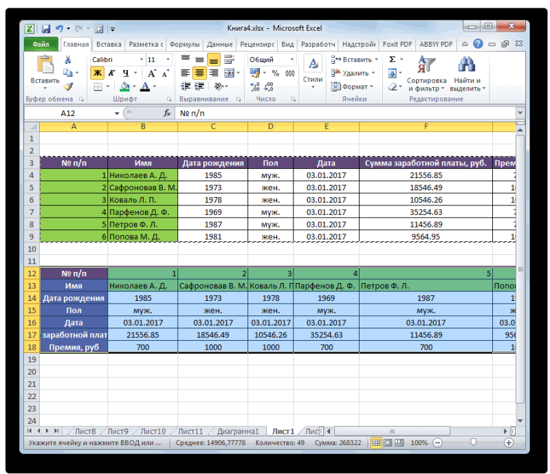Increase decimal places
This screenshot has width=550, height=474.
click(255, 87)
